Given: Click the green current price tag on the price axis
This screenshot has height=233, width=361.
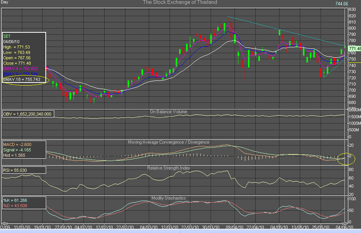Looking at the screenshot, I should point(354,49).
